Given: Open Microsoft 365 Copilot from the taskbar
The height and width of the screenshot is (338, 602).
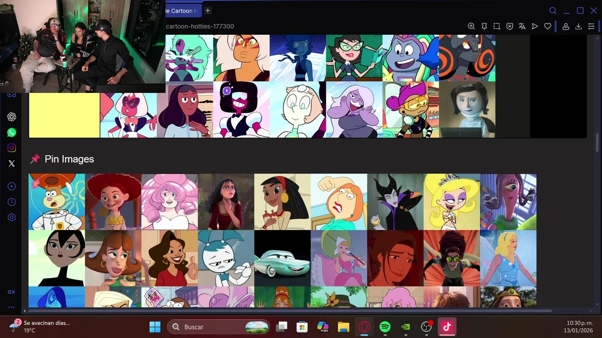Looking at the screenshot, I should (323, 327).
